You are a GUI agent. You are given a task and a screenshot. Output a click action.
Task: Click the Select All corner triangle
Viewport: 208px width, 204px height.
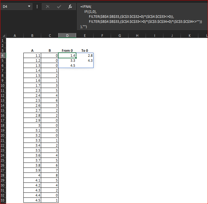pyautogui.click(x=3, y=36)
